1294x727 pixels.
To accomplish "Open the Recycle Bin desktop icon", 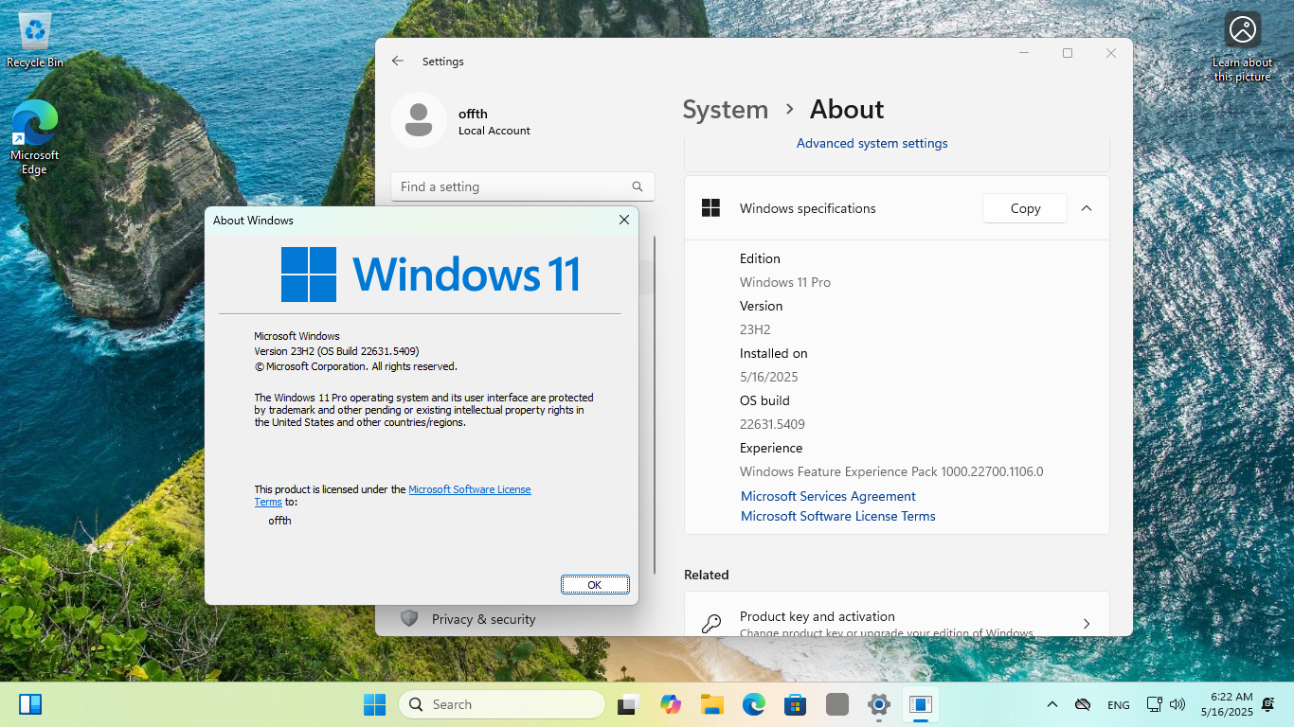I will pos(35,40).
